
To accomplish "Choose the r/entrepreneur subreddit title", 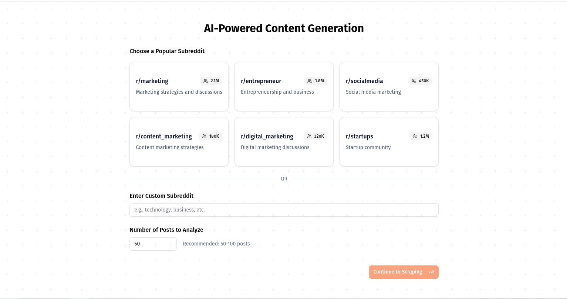I will pos(261,81).
